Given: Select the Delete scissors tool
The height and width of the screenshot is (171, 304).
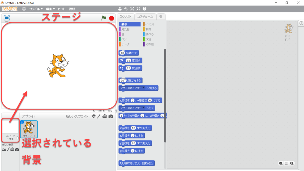Looking at the screenshot, I should pos(126,9).
